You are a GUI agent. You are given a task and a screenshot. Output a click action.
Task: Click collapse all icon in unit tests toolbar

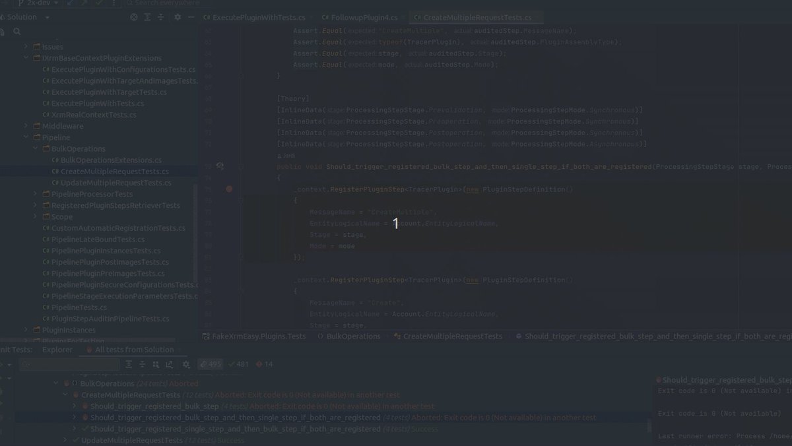[x=142, y=364]
